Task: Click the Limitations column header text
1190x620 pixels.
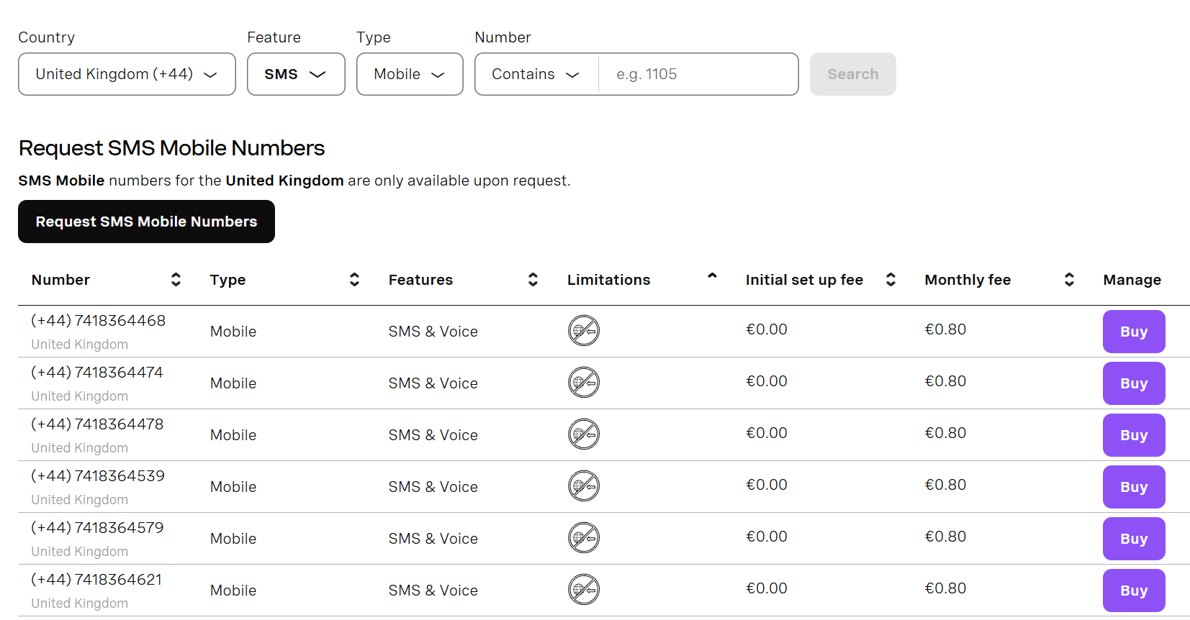Action: tap(608, 280)
